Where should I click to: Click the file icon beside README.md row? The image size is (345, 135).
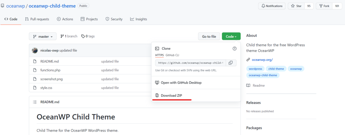point(35,61)
